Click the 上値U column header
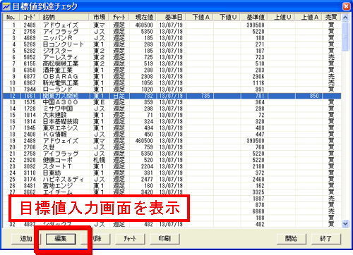 282,17
